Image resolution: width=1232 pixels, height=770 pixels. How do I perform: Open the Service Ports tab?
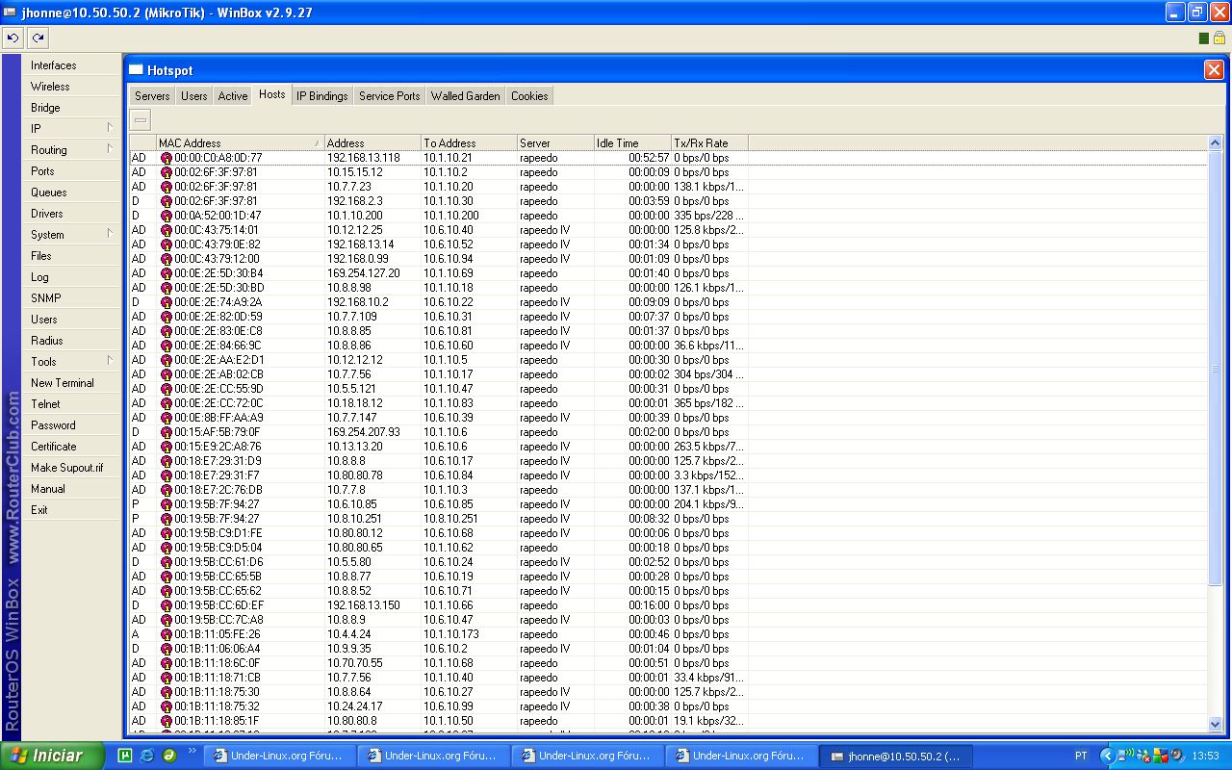(x=389, y=96)
